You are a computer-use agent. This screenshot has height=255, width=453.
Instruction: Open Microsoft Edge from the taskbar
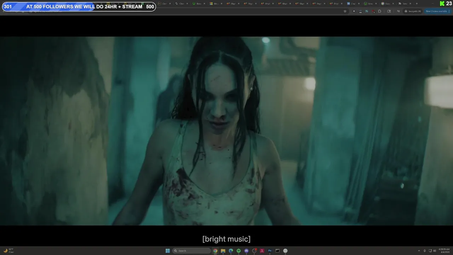click(x=231, y=251)
